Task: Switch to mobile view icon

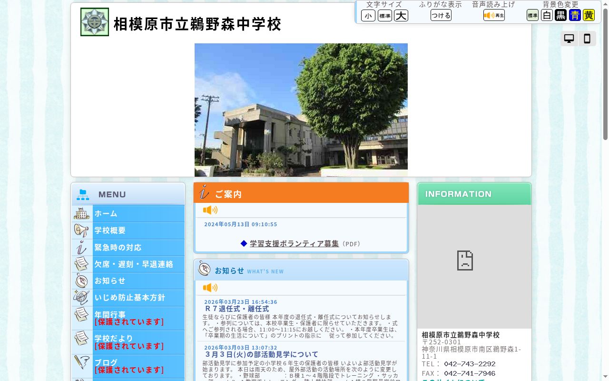Action: (587, 39)
